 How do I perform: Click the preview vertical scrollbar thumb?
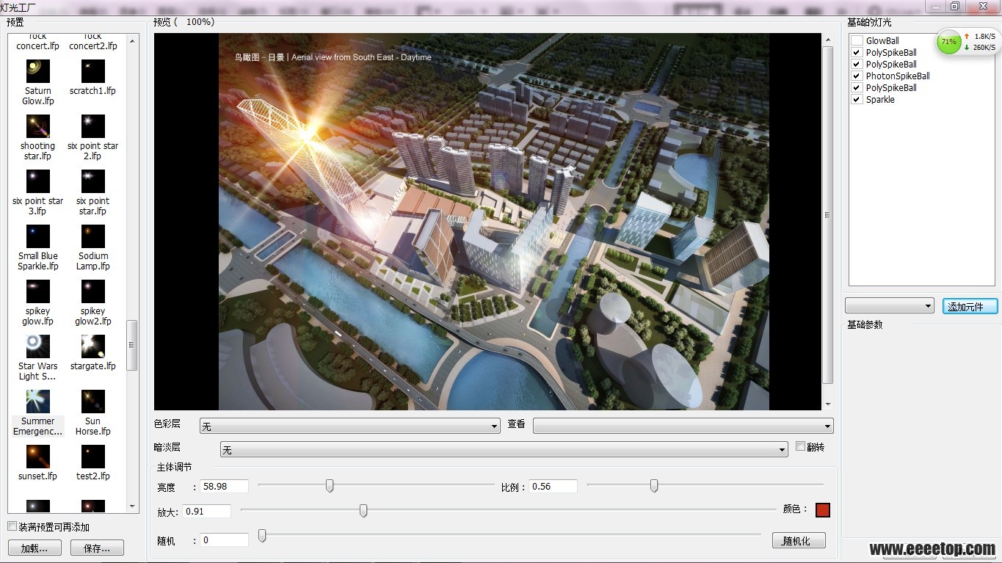pyautogui.click(x=828, y=215)
